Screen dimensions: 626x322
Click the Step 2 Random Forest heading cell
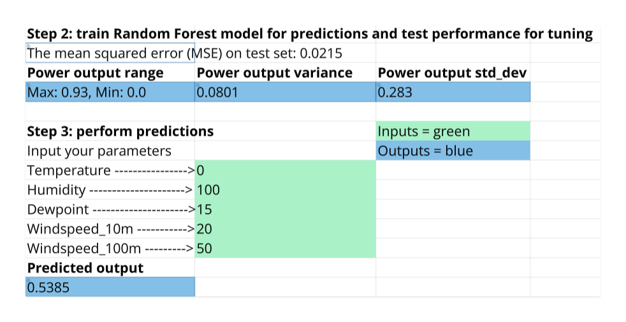[310, 34]
